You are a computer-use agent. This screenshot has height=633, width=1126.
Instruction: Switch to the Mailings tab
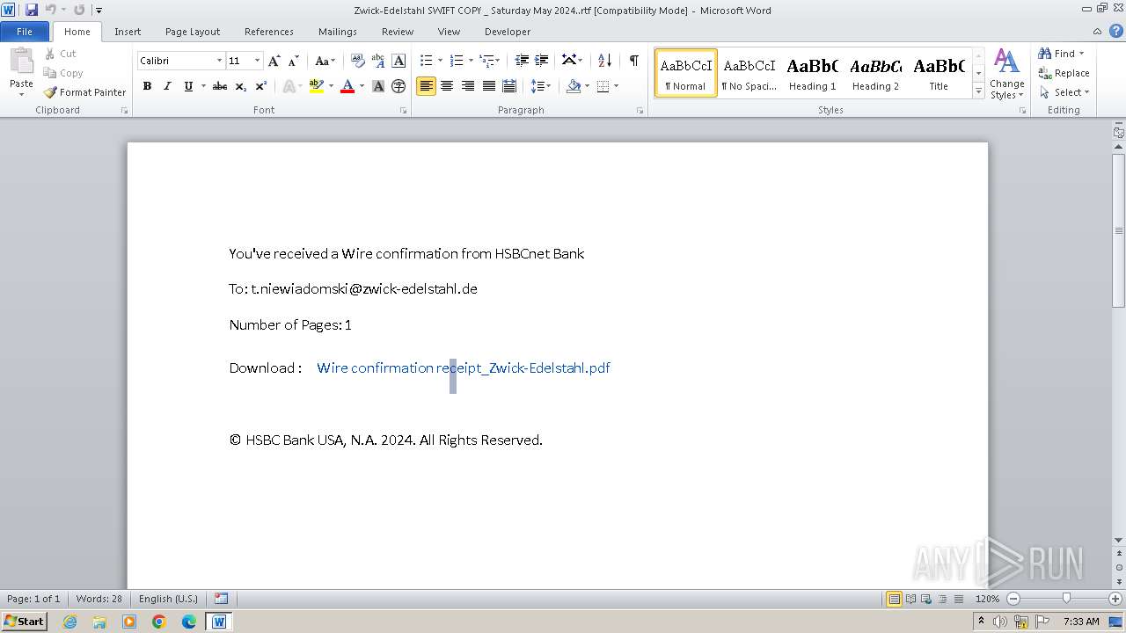click(x=338, y=32)
